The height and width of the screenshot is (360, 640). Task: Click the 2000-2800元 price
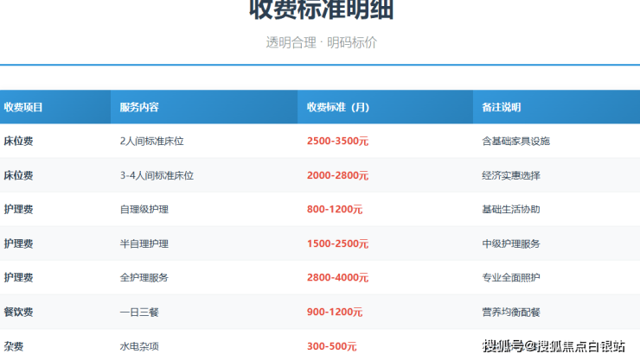point(337,175)
